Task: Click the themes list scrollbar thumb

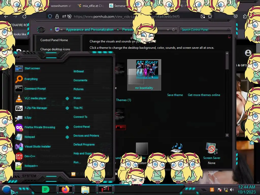Action: pyautogui.click(x=227, y=62)
